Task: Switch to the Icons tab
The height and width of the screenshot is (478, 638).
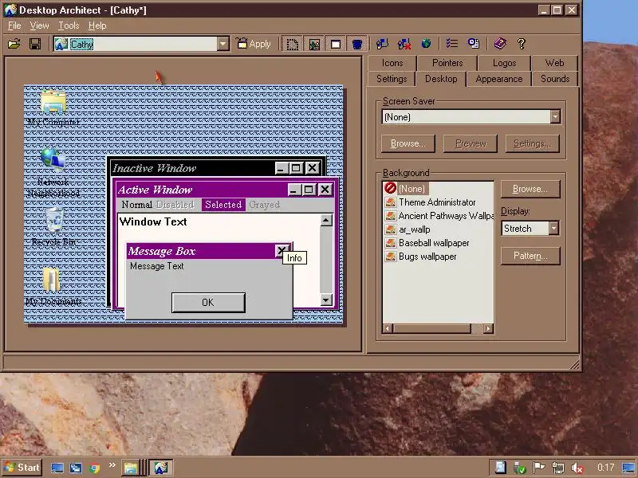Action: [392, 63]
